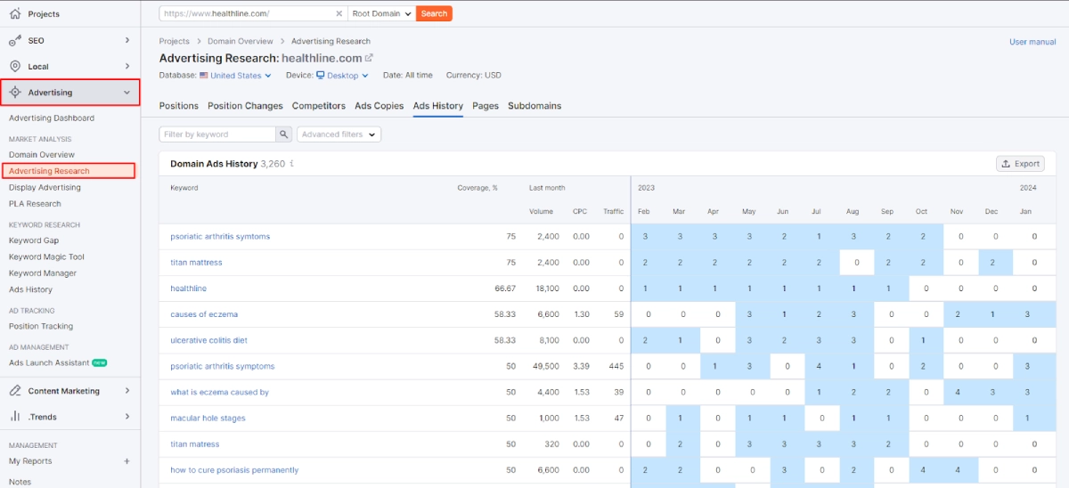Click the Local pin icon
This screenshot has height=488, width=1069.
coord(14,66)
